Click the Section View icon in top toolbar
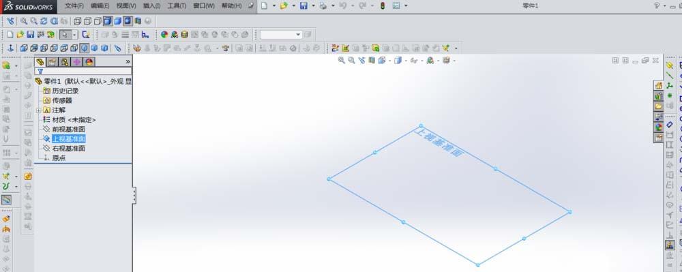Viewport: 682px width, 272px height. [138, 21]
